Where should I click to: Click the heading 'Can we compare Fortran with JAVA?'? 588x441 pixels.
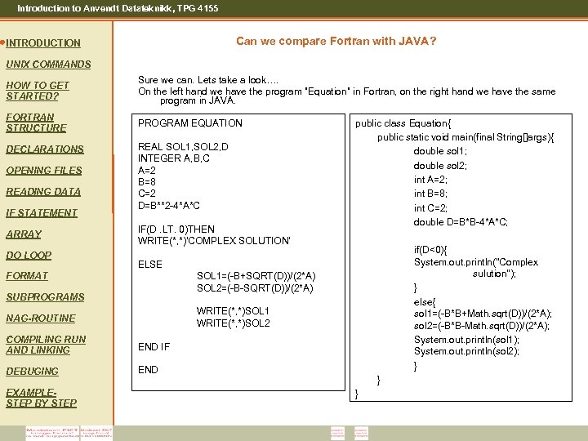pyautogui.click(x=336, y=41)
